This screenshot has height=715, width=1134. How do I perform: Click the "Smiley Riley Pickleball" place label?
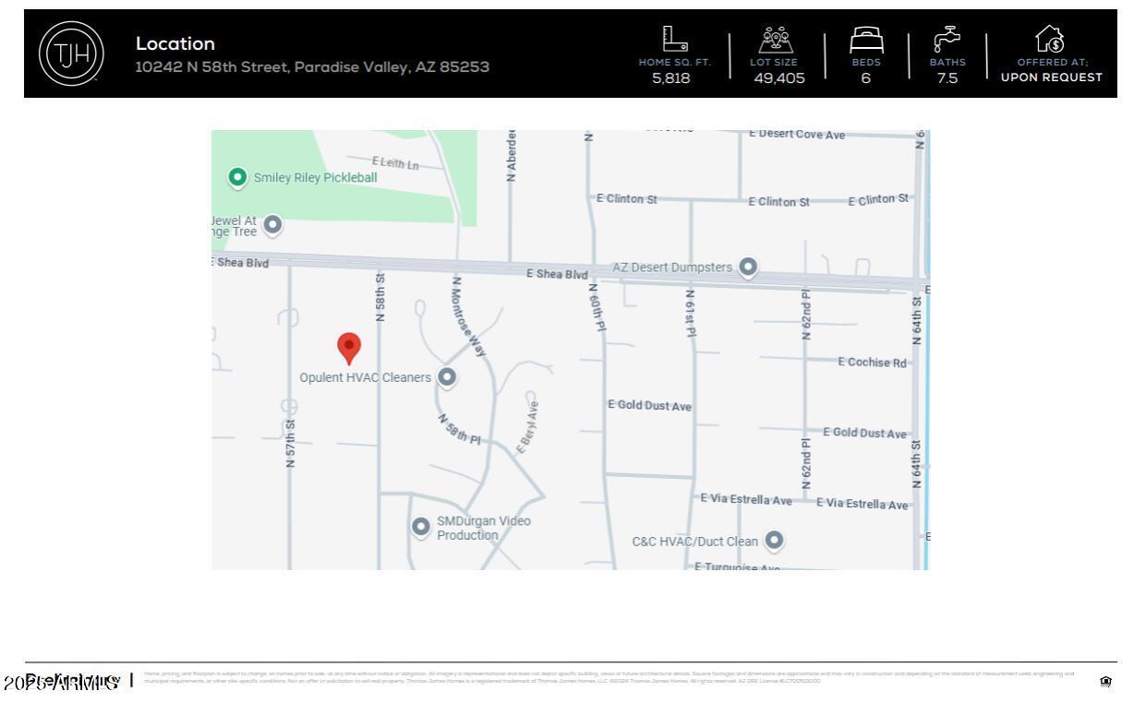pos(315,177)
